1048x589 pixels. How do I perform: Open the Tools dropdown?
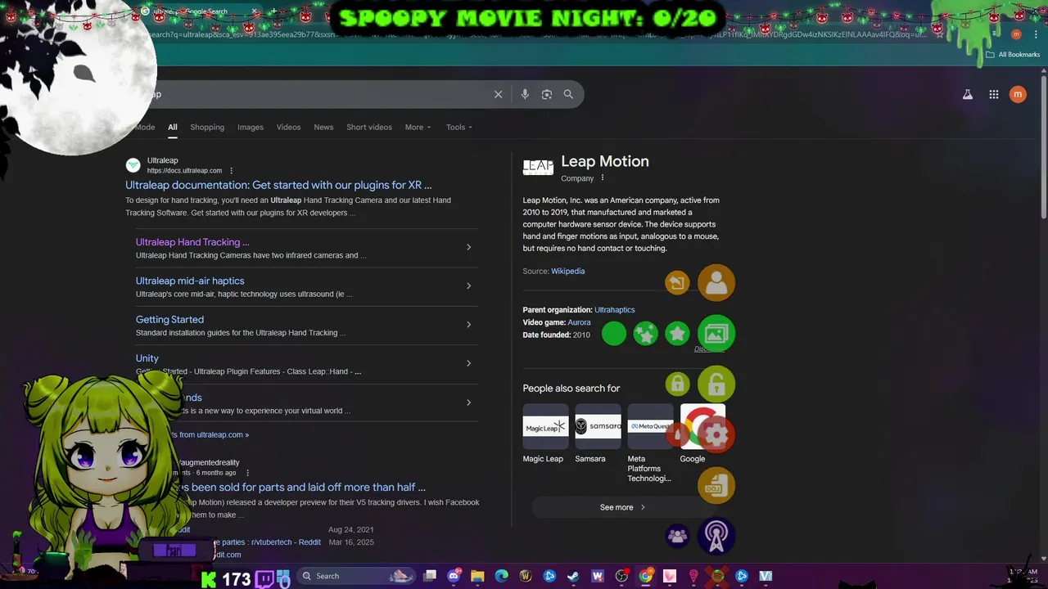pyautogui.click(x=459, y=127)
